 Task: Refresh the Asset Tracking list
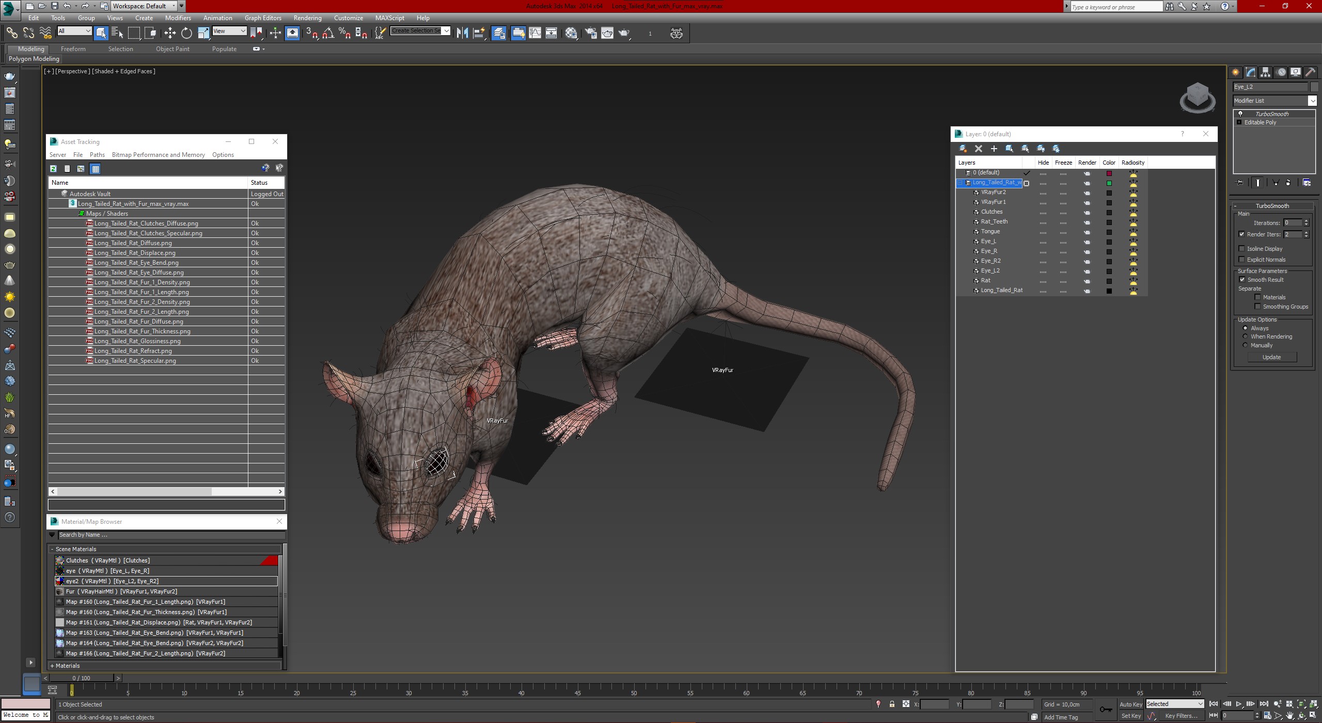[x=53, y=169]
